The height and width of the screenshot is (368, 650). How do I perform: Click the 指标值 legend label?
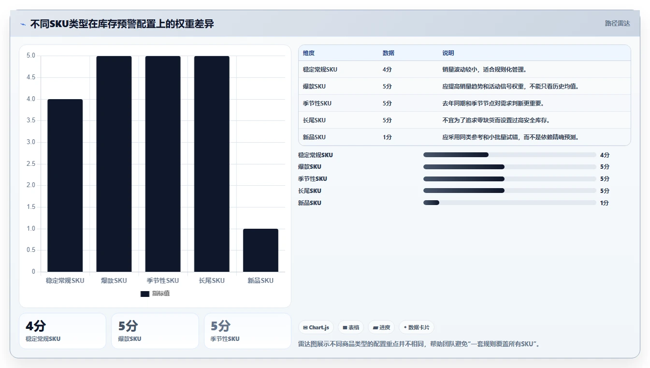161,294
